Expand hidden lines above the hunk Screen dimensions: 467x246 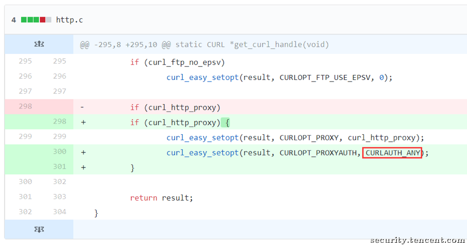(39, 44)
